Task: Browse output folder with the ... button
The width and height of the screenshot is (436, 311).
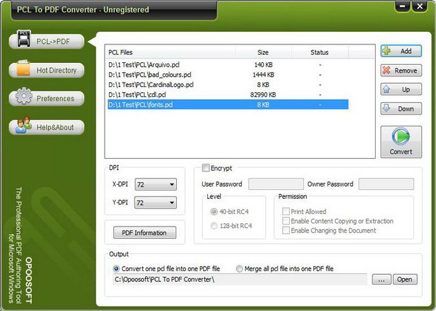Action: click(x=381, y=279)
